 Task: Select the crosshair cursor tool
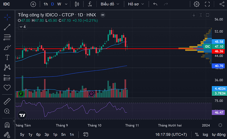click(x=7, y=17)
